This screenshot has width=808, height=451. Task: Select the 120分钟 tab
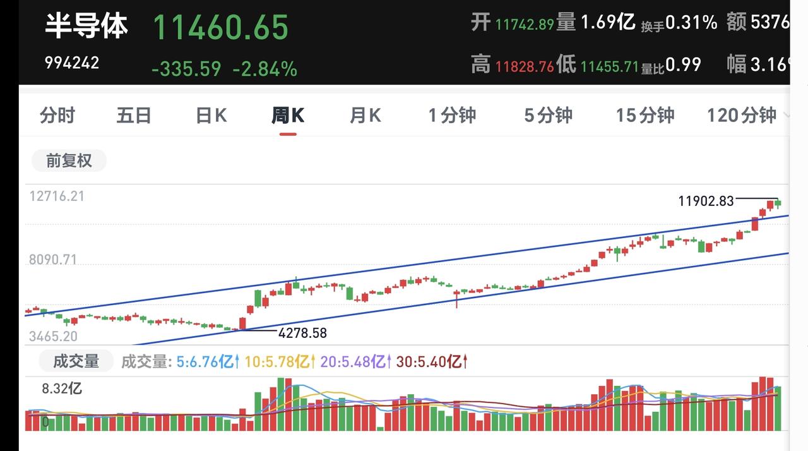[741, 116]
